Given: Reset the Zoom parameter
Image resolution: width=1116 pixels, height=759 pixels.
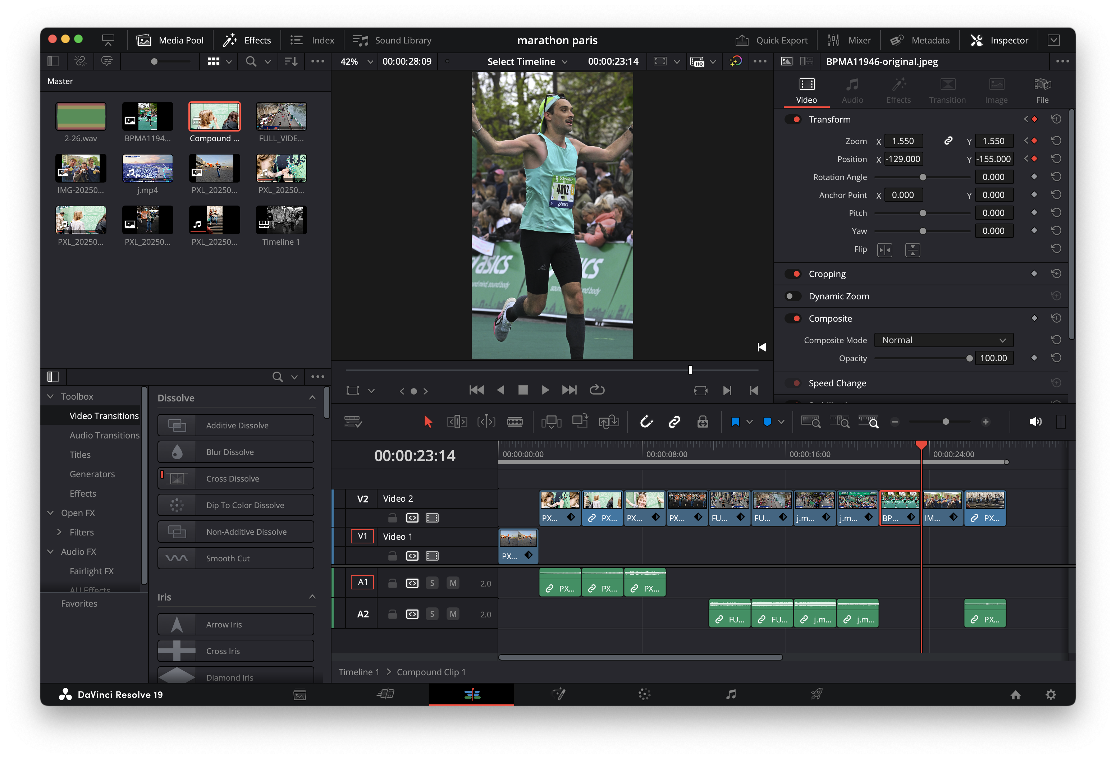Looking at the screenshot, I should 1056,141.
